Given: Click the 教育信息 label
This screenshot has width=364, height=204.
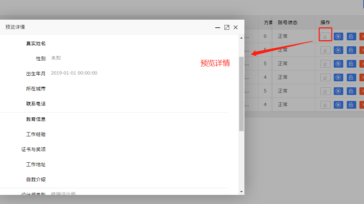Looking at the screenshot, I should pyautogui.click(x=36, y=119).
